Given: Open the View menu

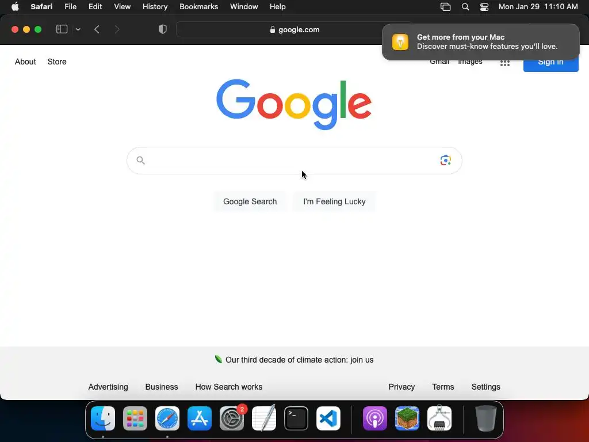Looking at the screenshot, I should tap(122, 7).
